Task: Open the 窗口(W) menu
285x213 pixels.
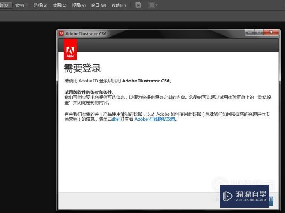Action: coord(99,5)
